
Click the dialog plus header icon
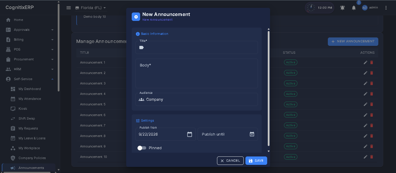(136, 17)
